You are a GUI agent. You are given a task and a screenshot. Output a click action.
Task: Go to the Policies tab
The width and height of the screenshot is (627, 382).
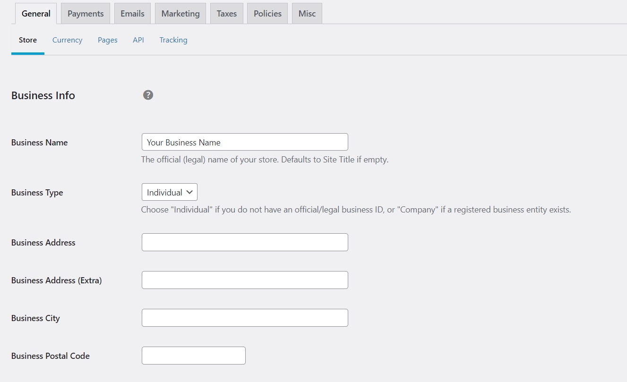click(267, 14)
